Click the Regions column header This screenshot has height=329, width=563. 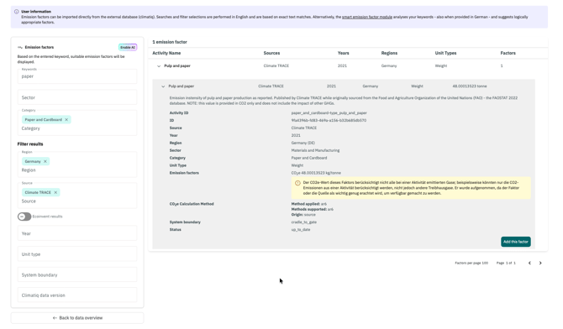pos(389,53)
